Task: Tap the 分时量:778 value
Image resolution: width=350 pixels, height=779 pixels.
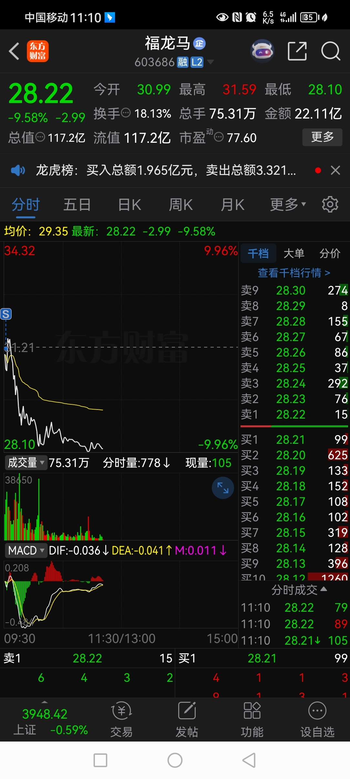Action: (136, 463)
